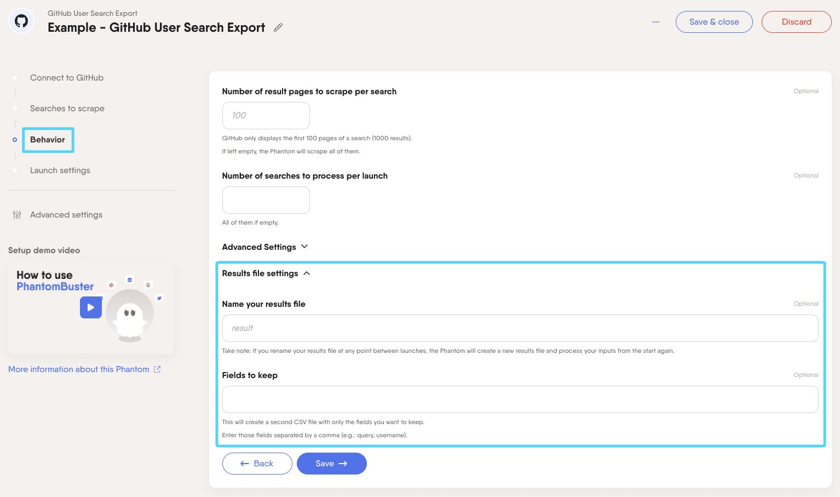This screenshot has height=497, width=840.
Task: Click the Name your results file input field
Action: [520, 328]
